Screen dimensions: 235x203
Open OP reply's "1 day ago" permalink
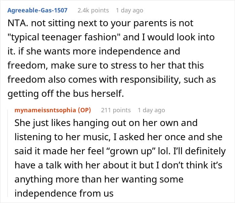click(151, 110)
